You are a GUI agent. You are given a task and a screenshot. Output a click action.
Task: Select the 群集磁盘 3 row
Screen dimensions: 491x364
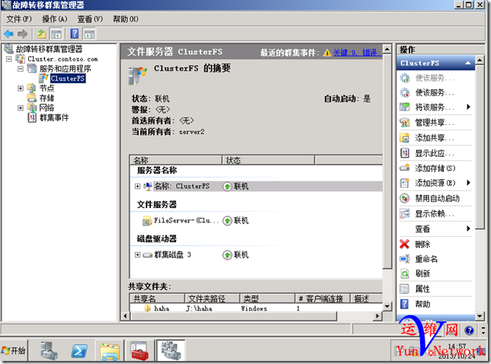[x=256, y=255]
